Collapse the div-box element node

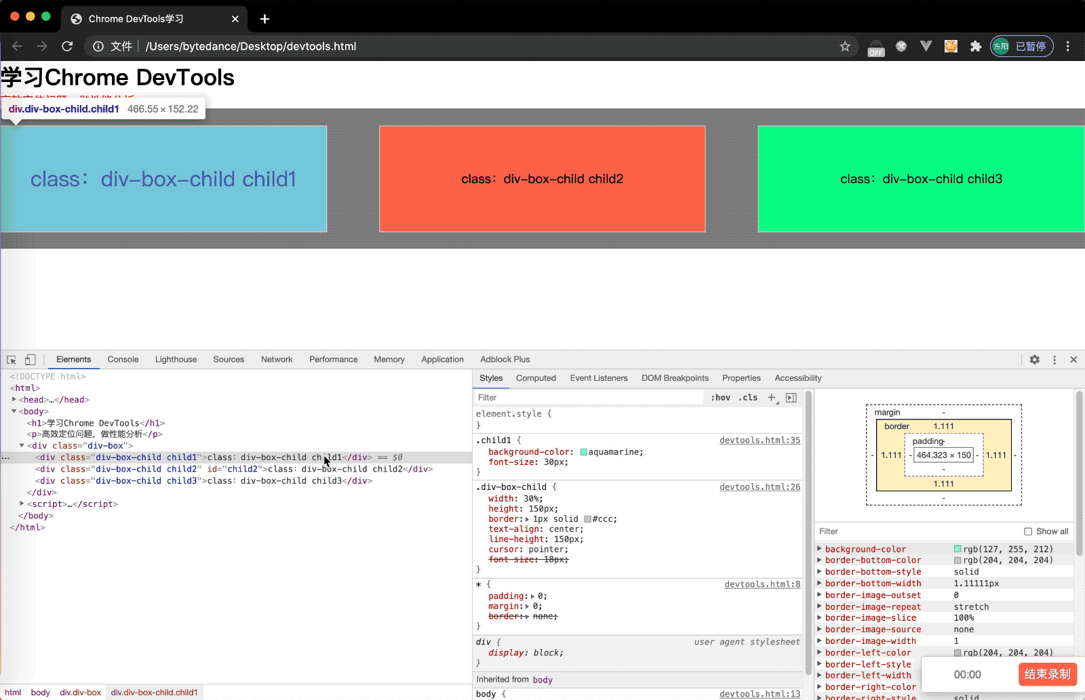point(22,446)
